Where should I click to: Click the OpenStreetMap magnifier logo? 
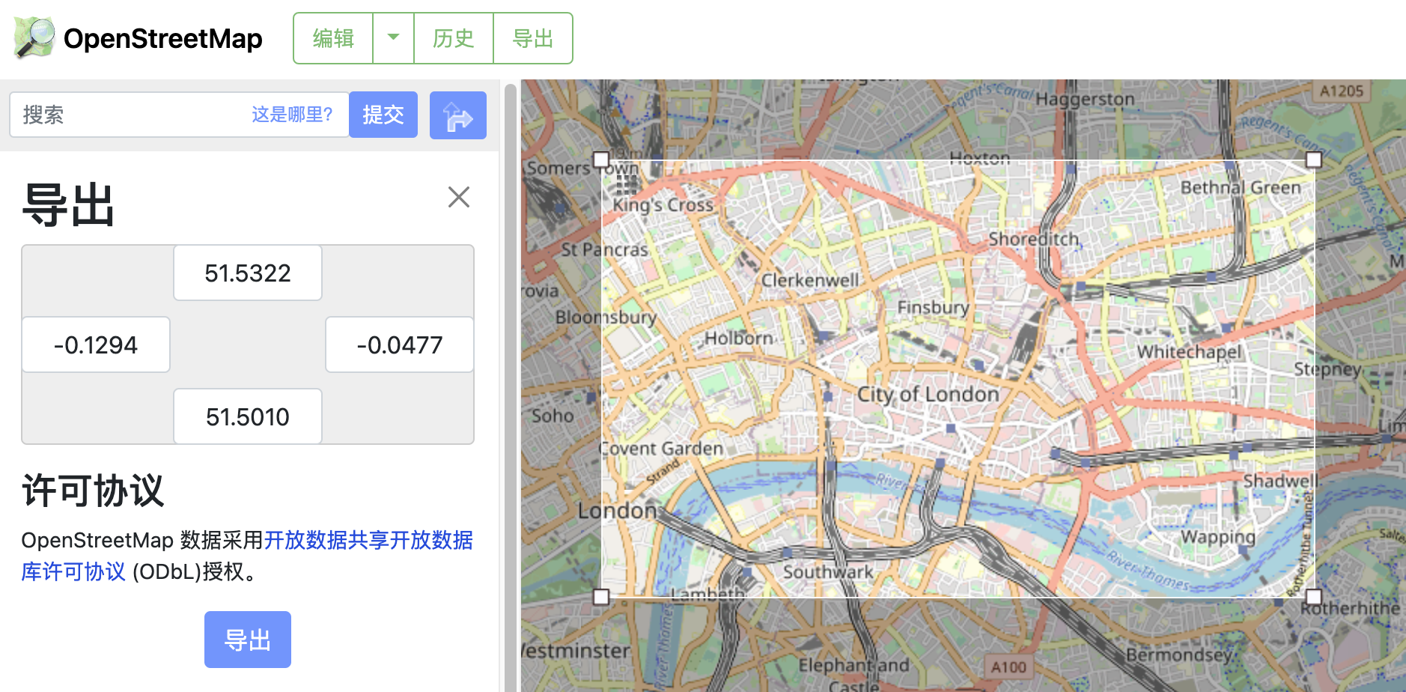click(x=34, y=37)
